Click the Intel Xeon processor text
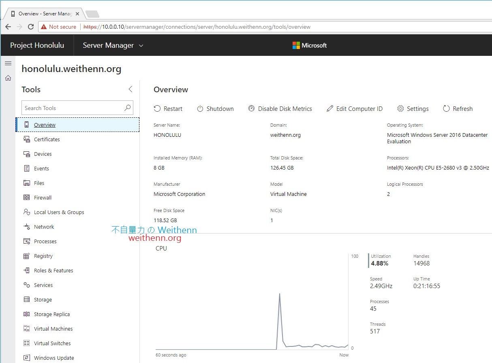 click(x=438, y=168)
